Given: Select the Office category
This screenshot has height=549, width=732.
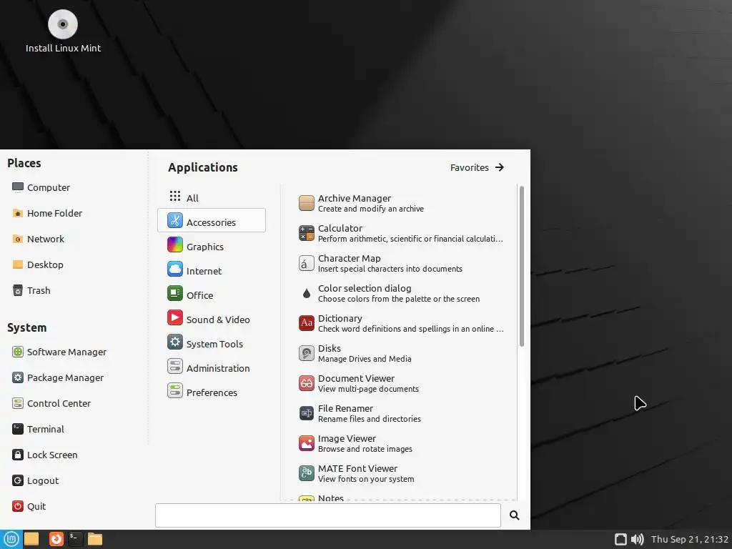Looking at the screenshot, I should 212,294.
